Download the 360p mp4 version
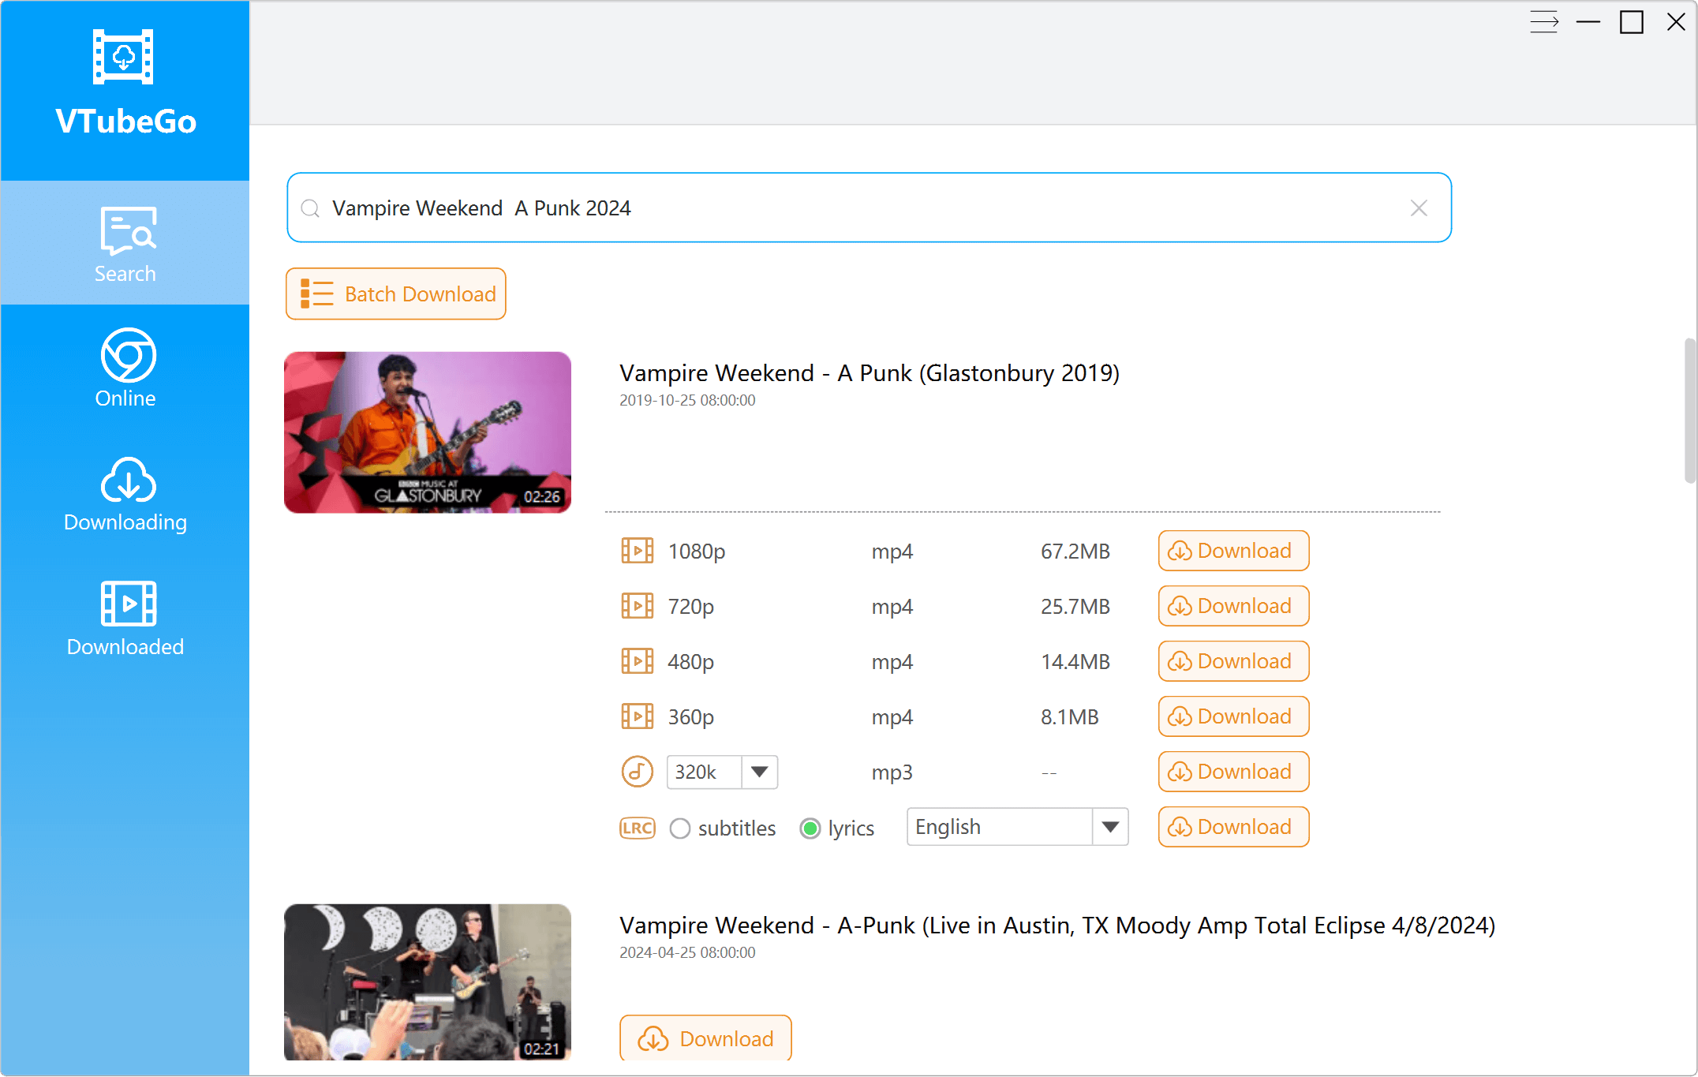Image resolution: width=1698 pixels, height=1077 pixels. 1233,716
